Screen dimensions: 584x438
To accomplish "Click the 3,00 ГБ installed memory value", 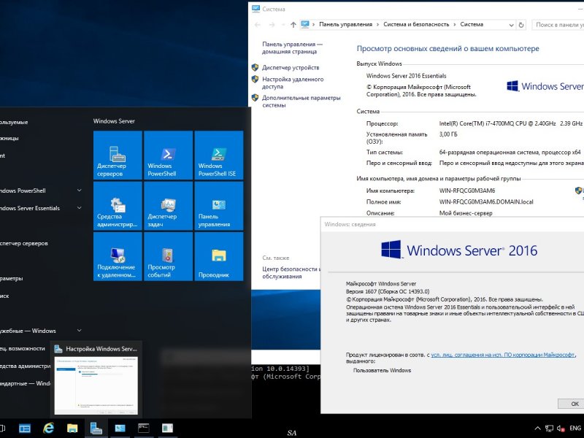I will 448,134.
